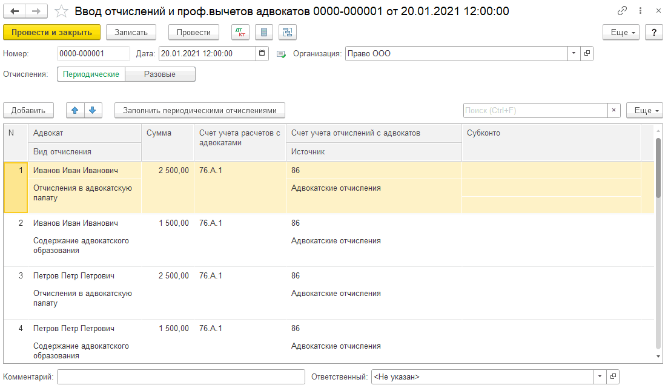Switch to Периодические deductions mode
Image resolution: width=668 pixels, height=388 pixels.
point(91,74)
